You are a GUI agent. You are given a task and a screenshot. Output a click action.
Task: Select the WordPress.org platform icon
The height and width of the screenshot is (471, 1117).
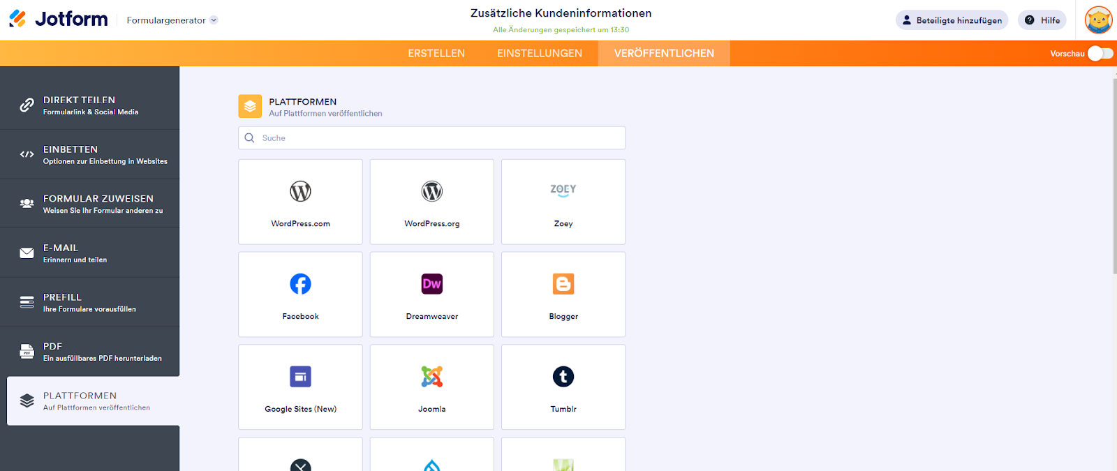(x=431, y=191)
